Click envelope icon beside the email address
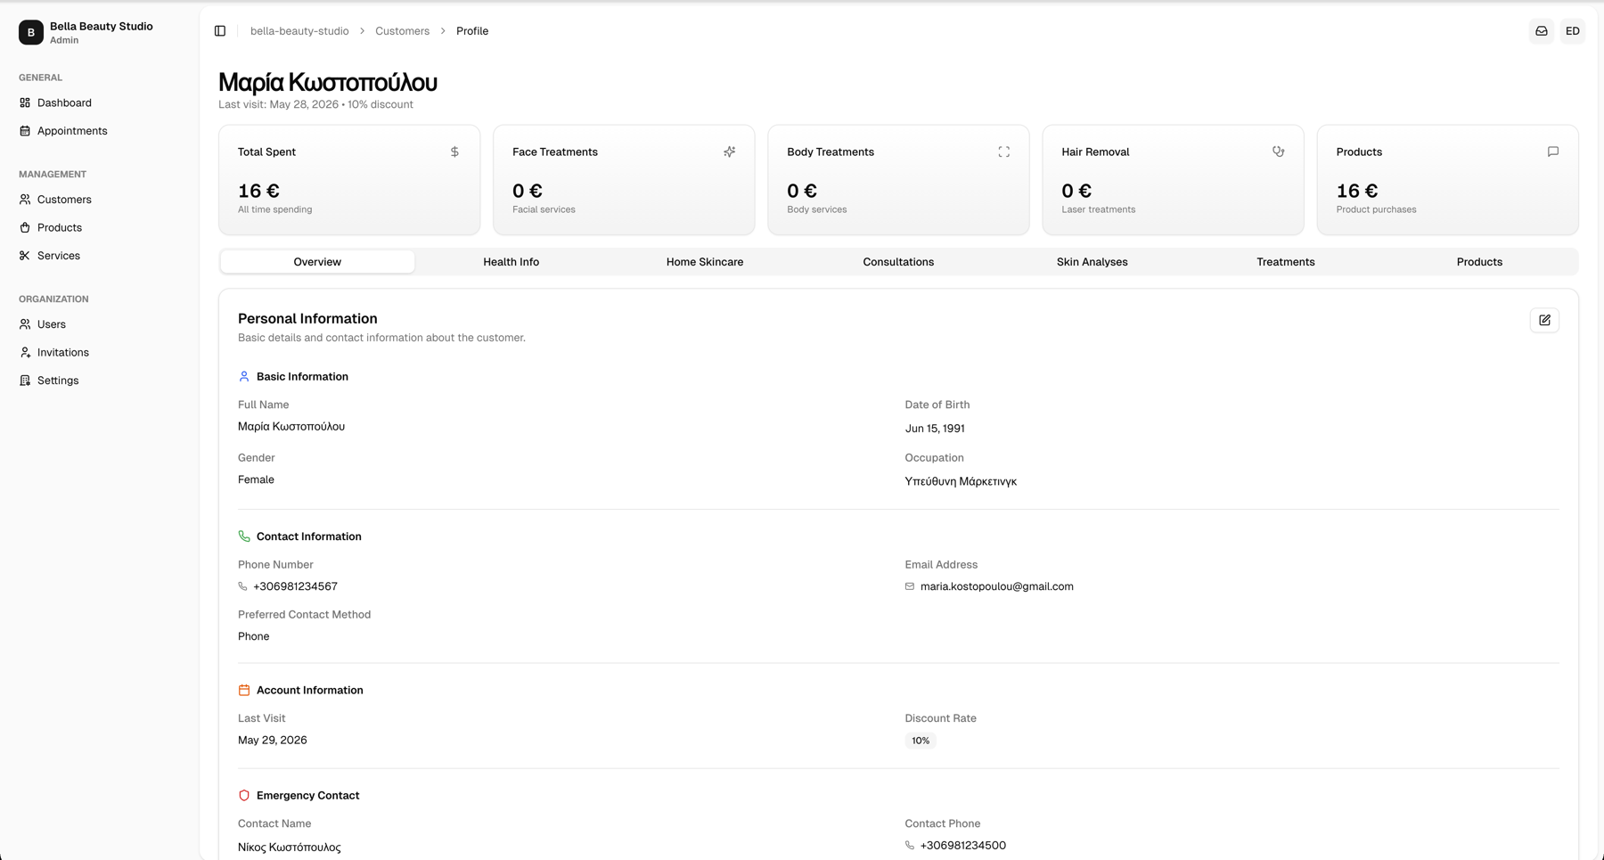The height and width of the screenshot is (860, 1604). pos(910,586)
